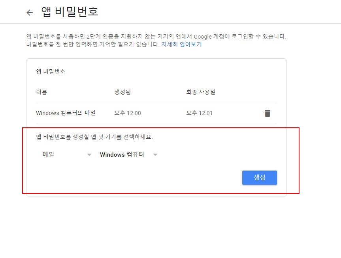Open the Windows 컴퓨터 device dropdown
Image resolution: width=341 pixels, height=258 pixels.
tap(129, 154)
